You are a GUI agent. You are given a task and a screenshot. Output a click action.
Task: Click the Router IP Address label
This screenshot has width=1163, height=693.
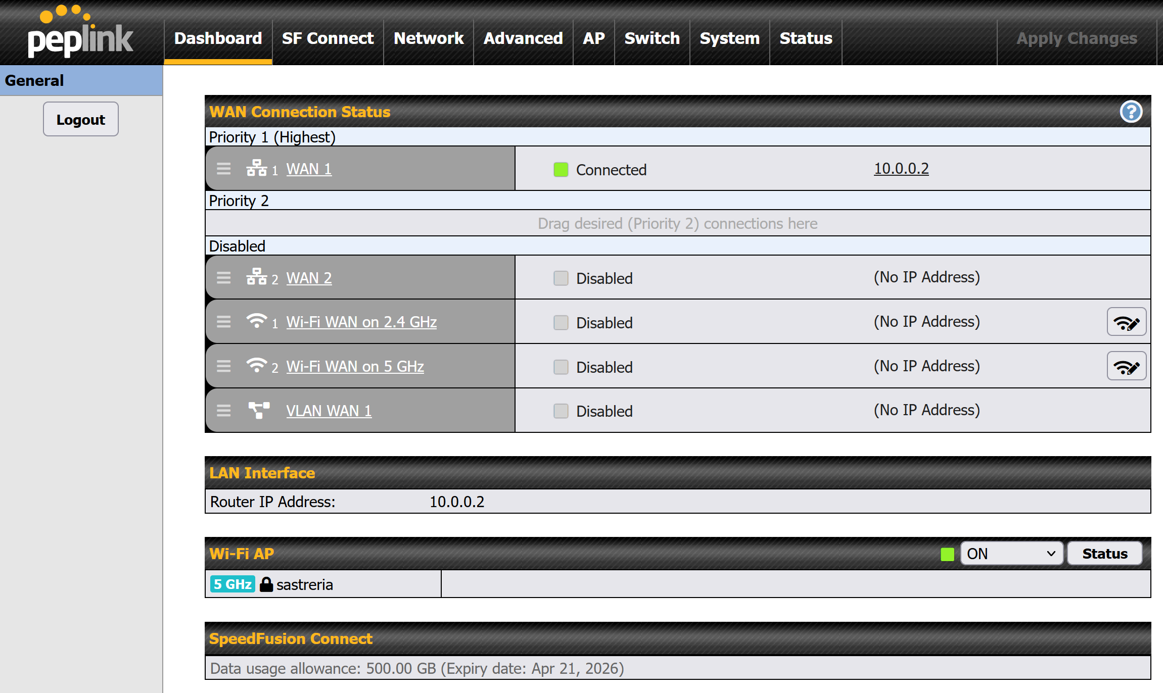tap(273, 502)
